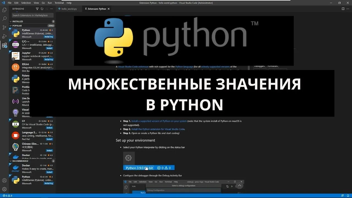Open the Terminal menu
The height and width of the screenshot is (198, 352).
59,3
